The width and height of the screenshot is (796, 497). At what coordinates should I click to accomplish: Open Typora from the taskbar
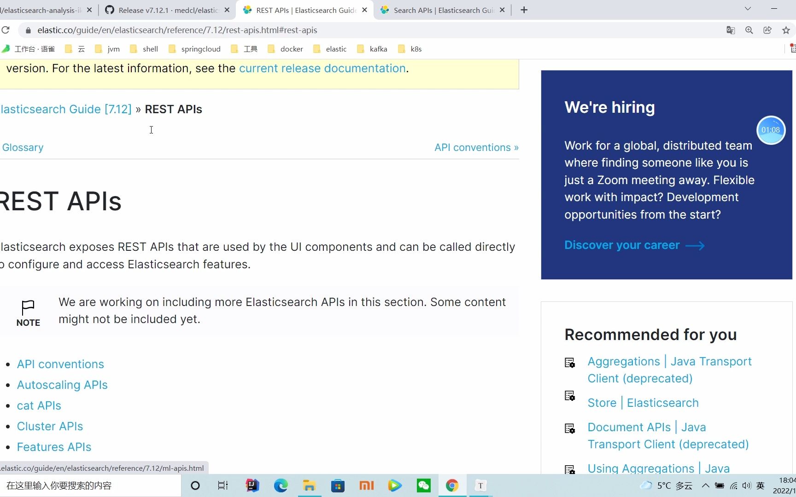point(480,485)
